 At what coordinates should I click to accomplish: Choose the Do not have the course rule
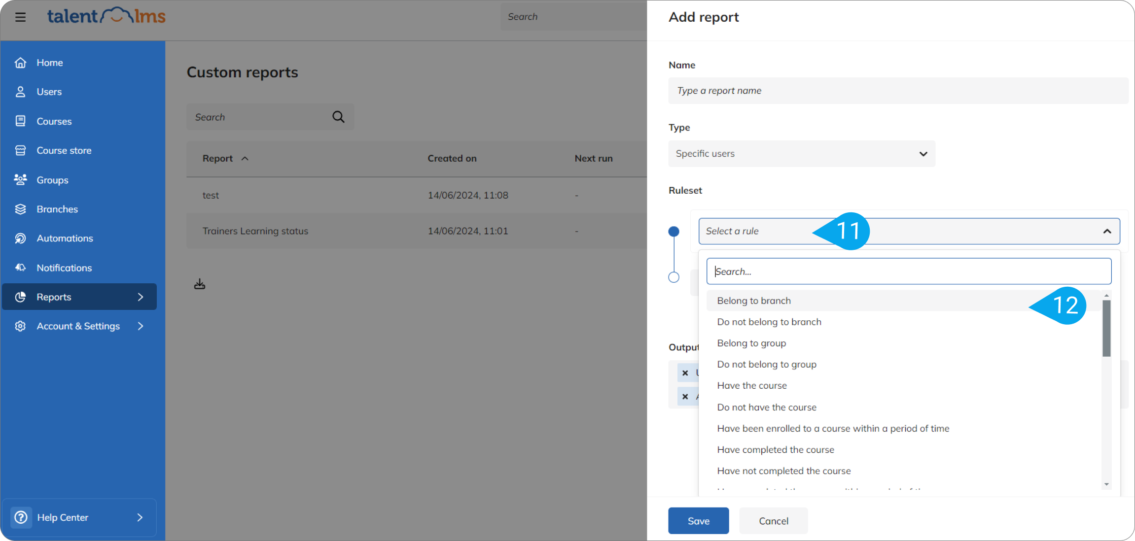pos(903,407)
